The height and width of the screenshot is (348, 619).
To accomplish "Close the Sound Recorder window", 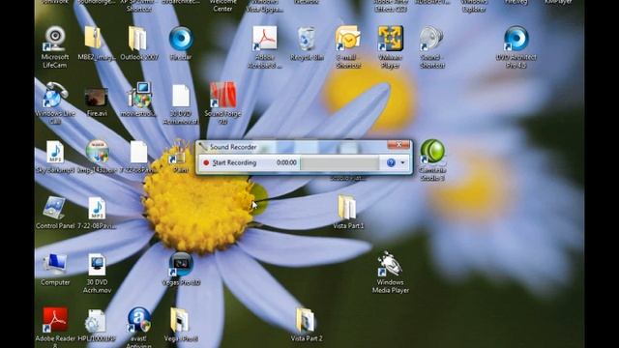I will [x=398, y=145].
